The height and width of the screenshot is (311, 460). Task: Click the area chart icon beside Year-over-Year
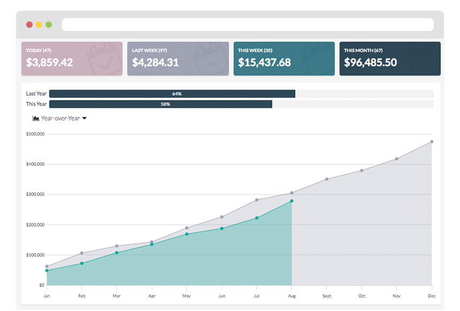click(35, 118)
